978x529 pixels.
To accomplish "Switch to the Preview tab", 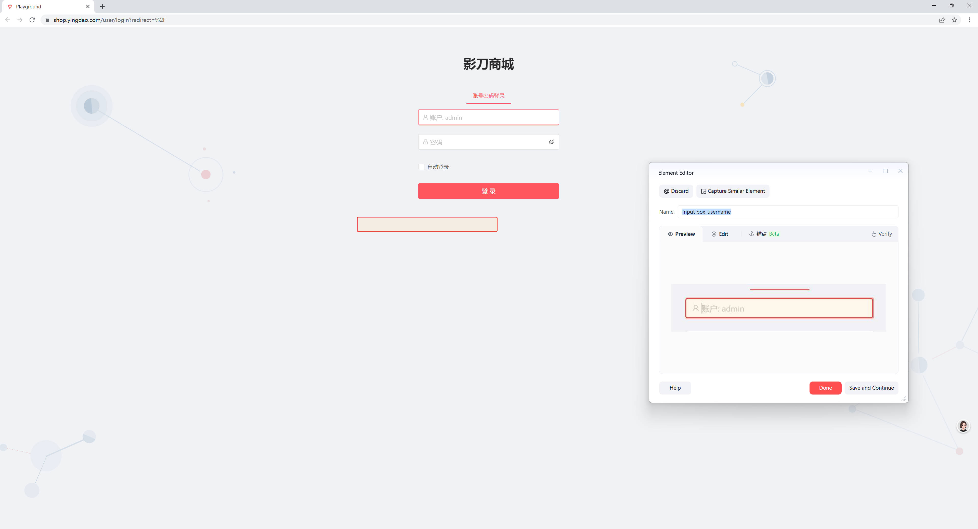I will pos(681,234).
